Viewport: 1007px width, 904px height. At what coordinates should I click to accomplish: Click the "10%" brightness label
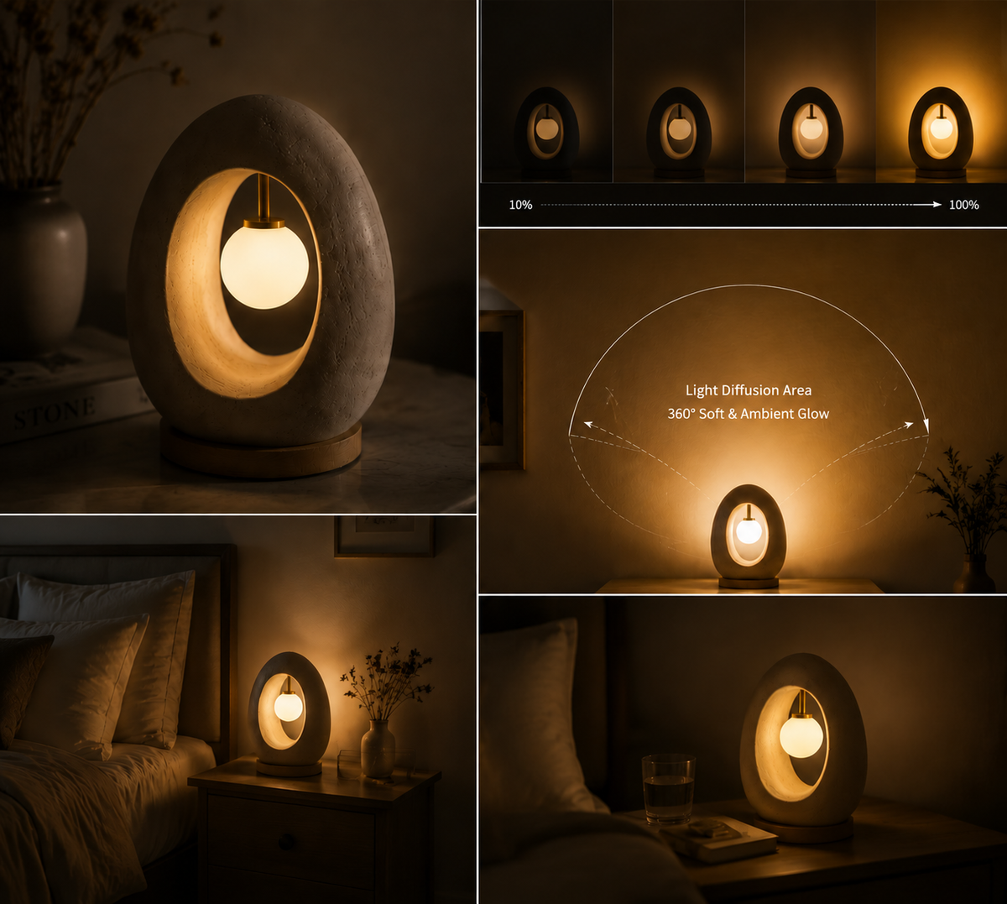(x=520, y=205)
